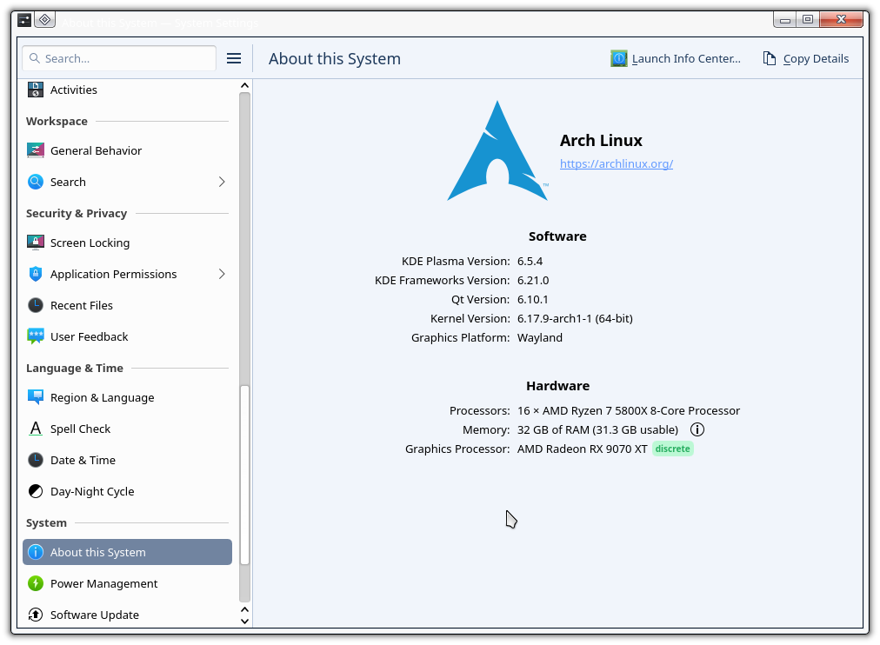Click Kernel Version value 6.17.9-arch1-1
Viewport: 880px width, 645px height.
click(x=575, y=318)
